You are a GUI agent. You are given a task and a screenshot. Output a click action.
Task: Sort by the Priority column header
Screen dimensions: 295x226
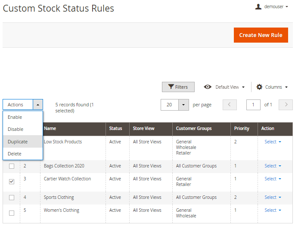coord(242,128)
